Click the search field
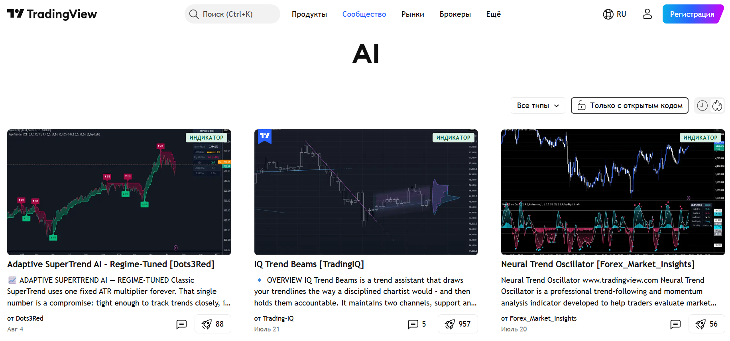 click(232, 14)
